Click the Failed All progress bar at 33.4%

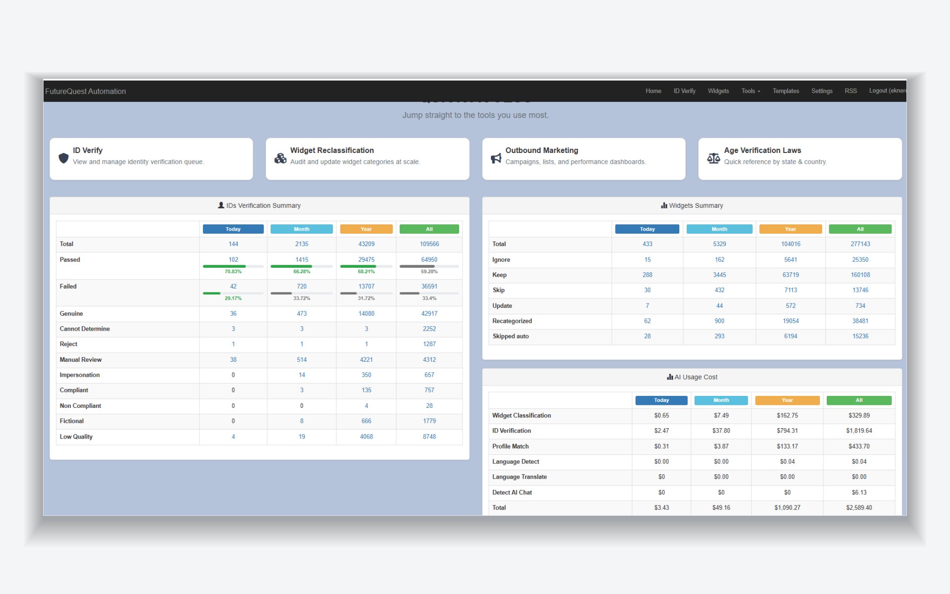coord(429,293)
